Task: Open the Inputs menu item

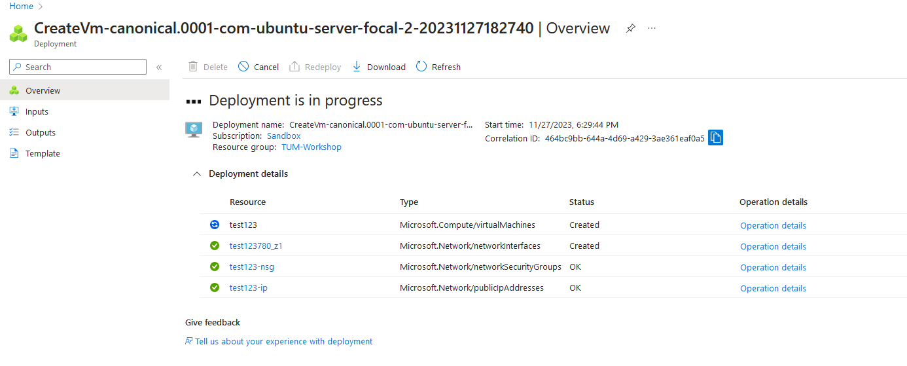Action: [x=84, y=111]
